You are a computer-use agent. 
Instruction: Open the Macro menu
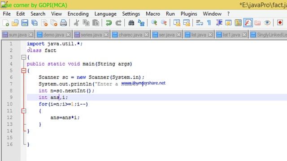[x=153, y=14]
